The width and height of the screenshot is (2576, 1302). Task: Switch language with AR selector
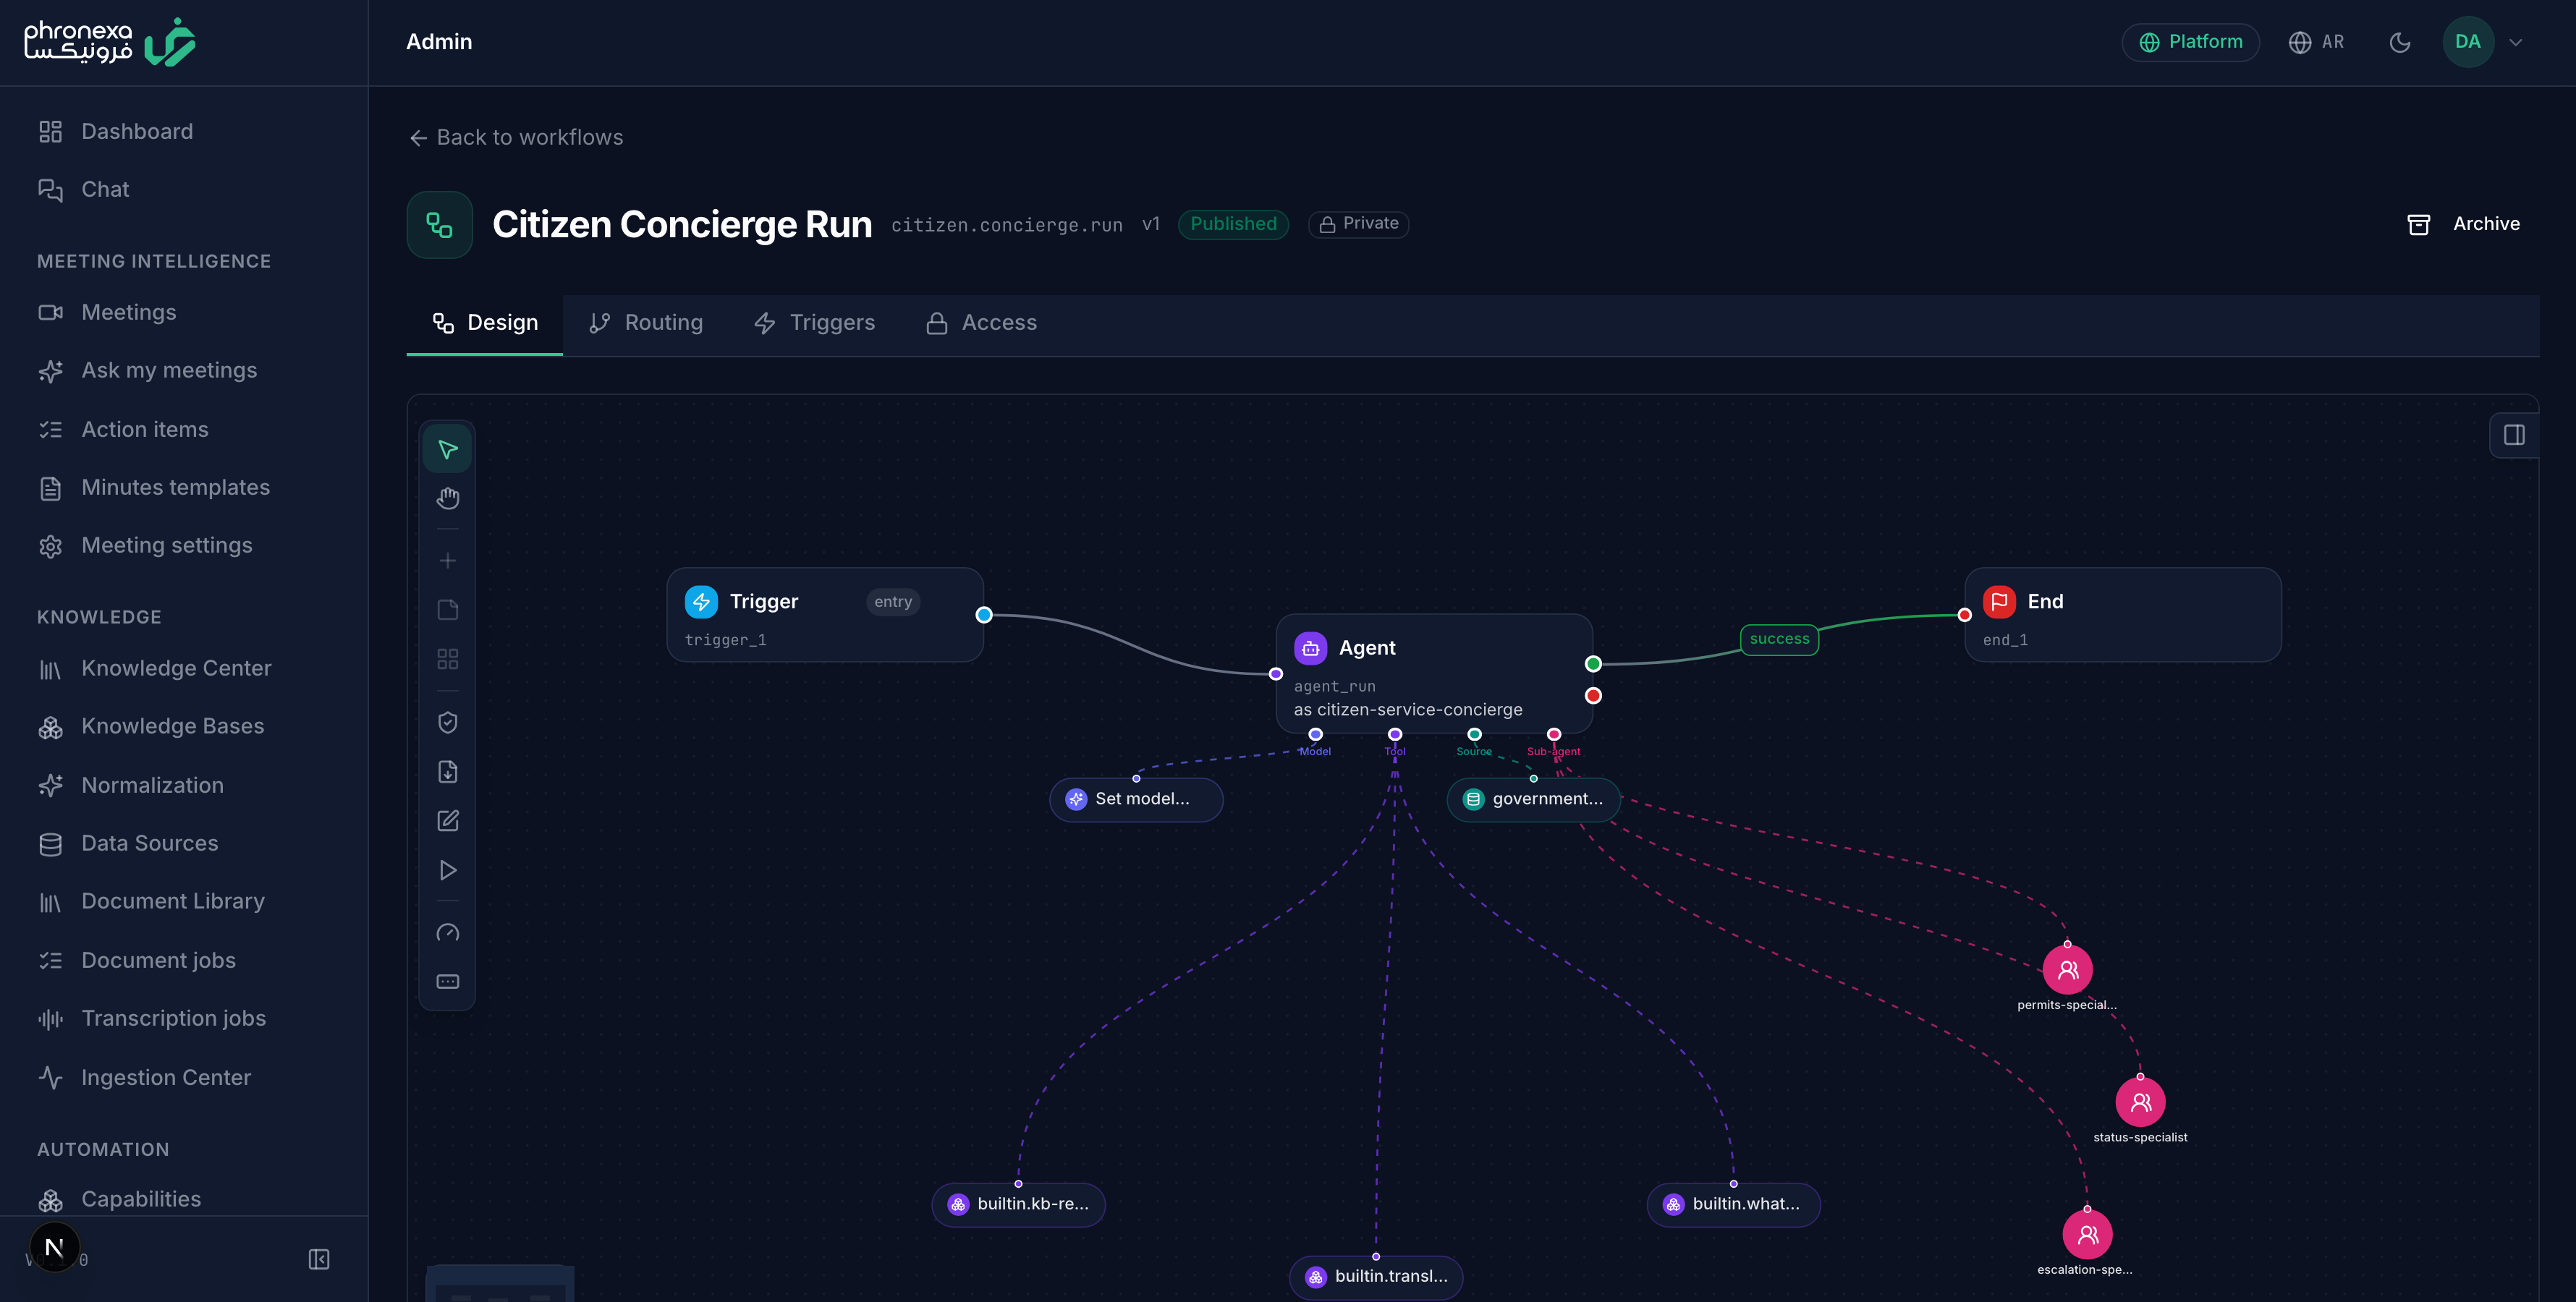coord(2316,42)
